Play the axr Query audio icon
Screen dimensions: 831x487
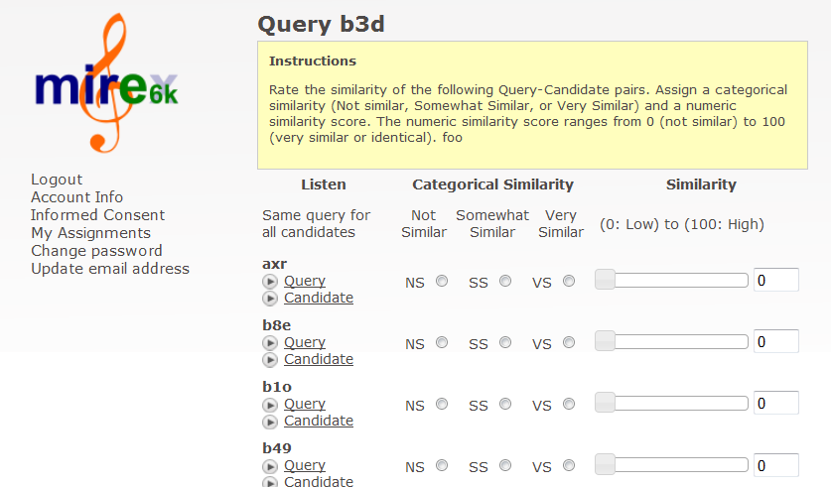pyautogui.click(x=270, y=281)
